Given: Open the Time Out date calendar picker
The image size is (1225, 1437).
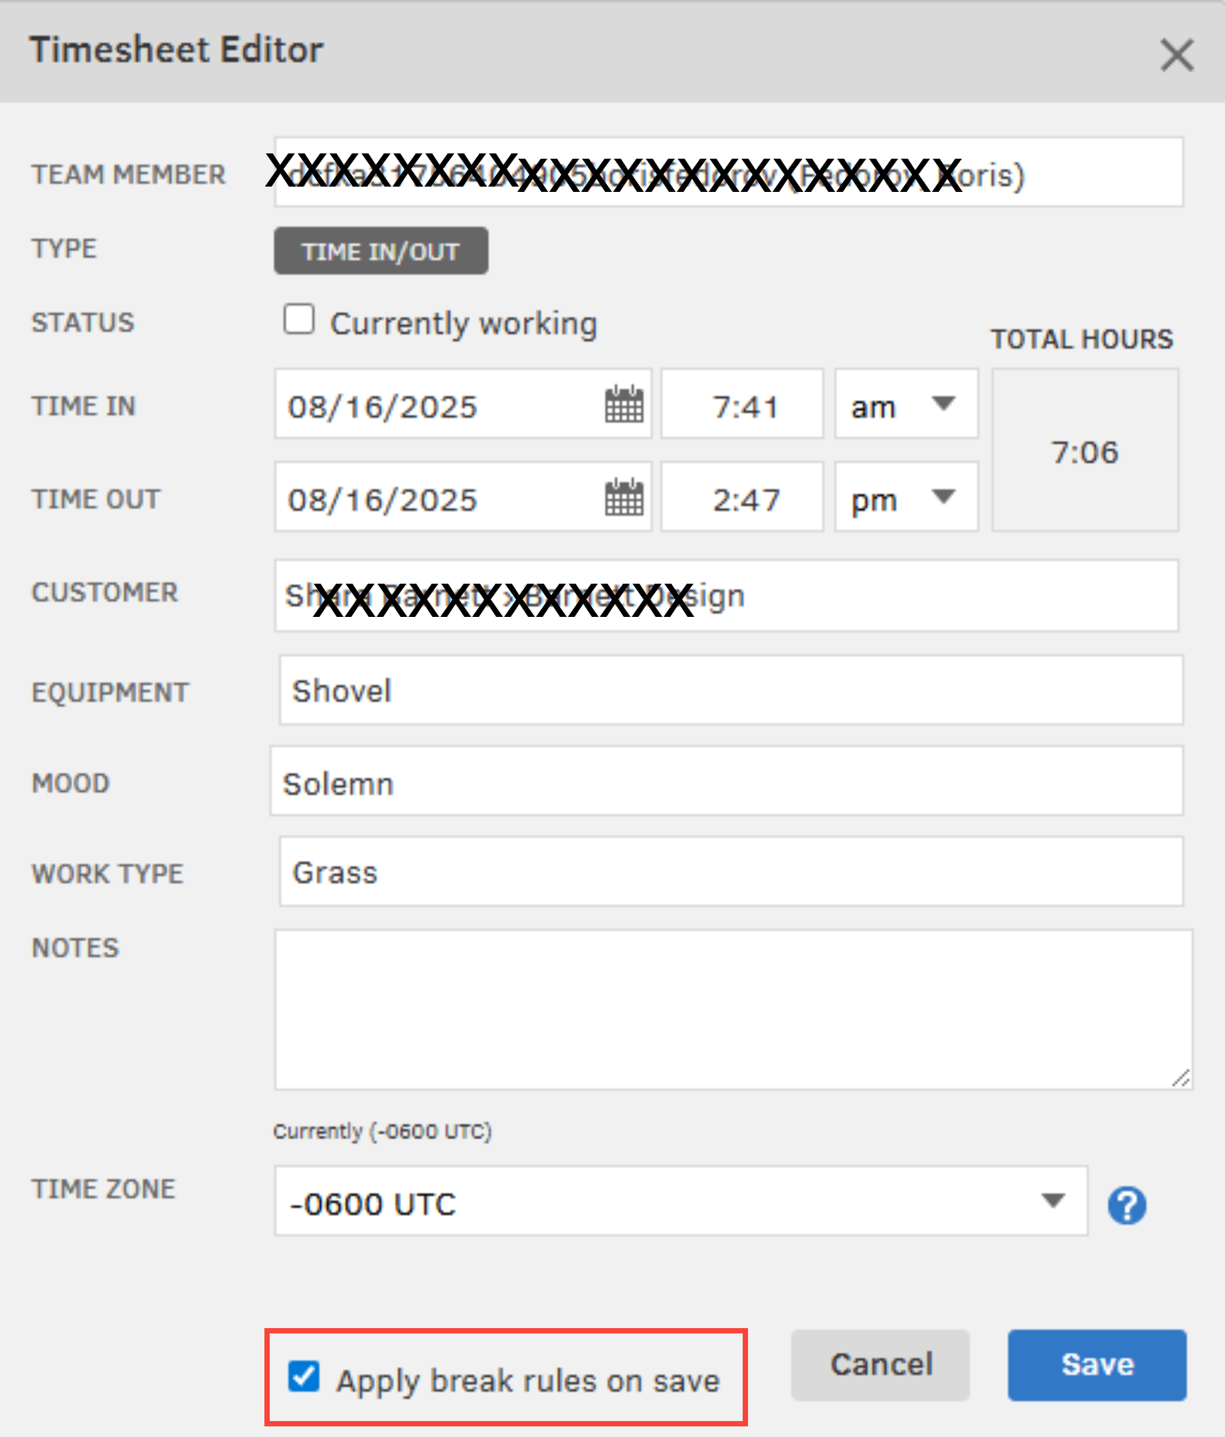Looking at the screenshot, I should (x=624, y=497).
